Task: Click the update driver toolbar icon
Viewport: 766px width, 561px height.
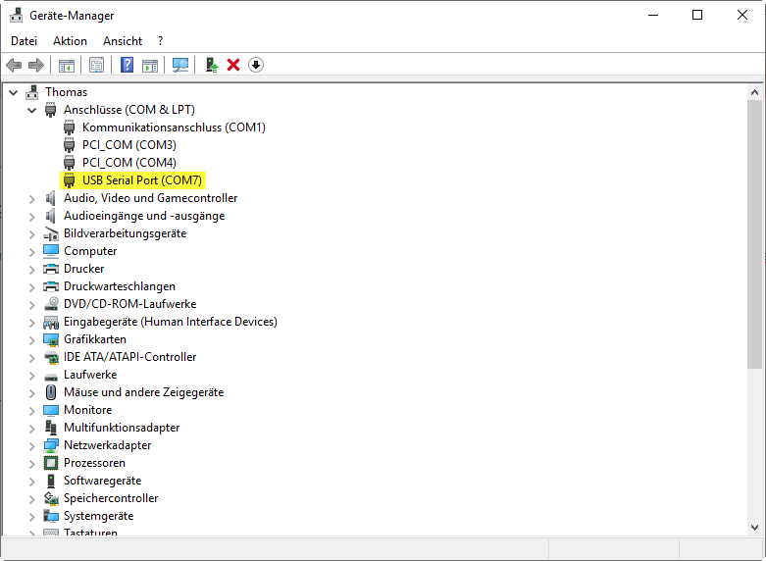Action: (x=211, y=65)
